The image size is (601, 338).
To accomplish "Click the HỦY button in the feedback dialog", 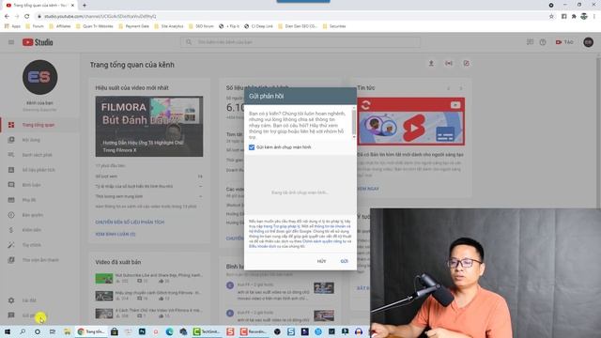I will pyautogui.click(x=321, y=261).
